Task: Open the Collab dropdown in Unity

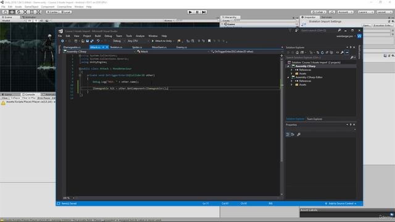Action: [318, 12]
